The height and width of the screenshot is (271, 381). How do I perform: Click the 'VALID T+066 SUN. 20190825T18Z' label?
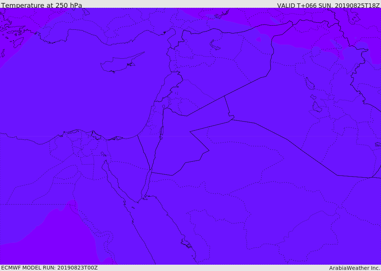click(x=328, y=5)
